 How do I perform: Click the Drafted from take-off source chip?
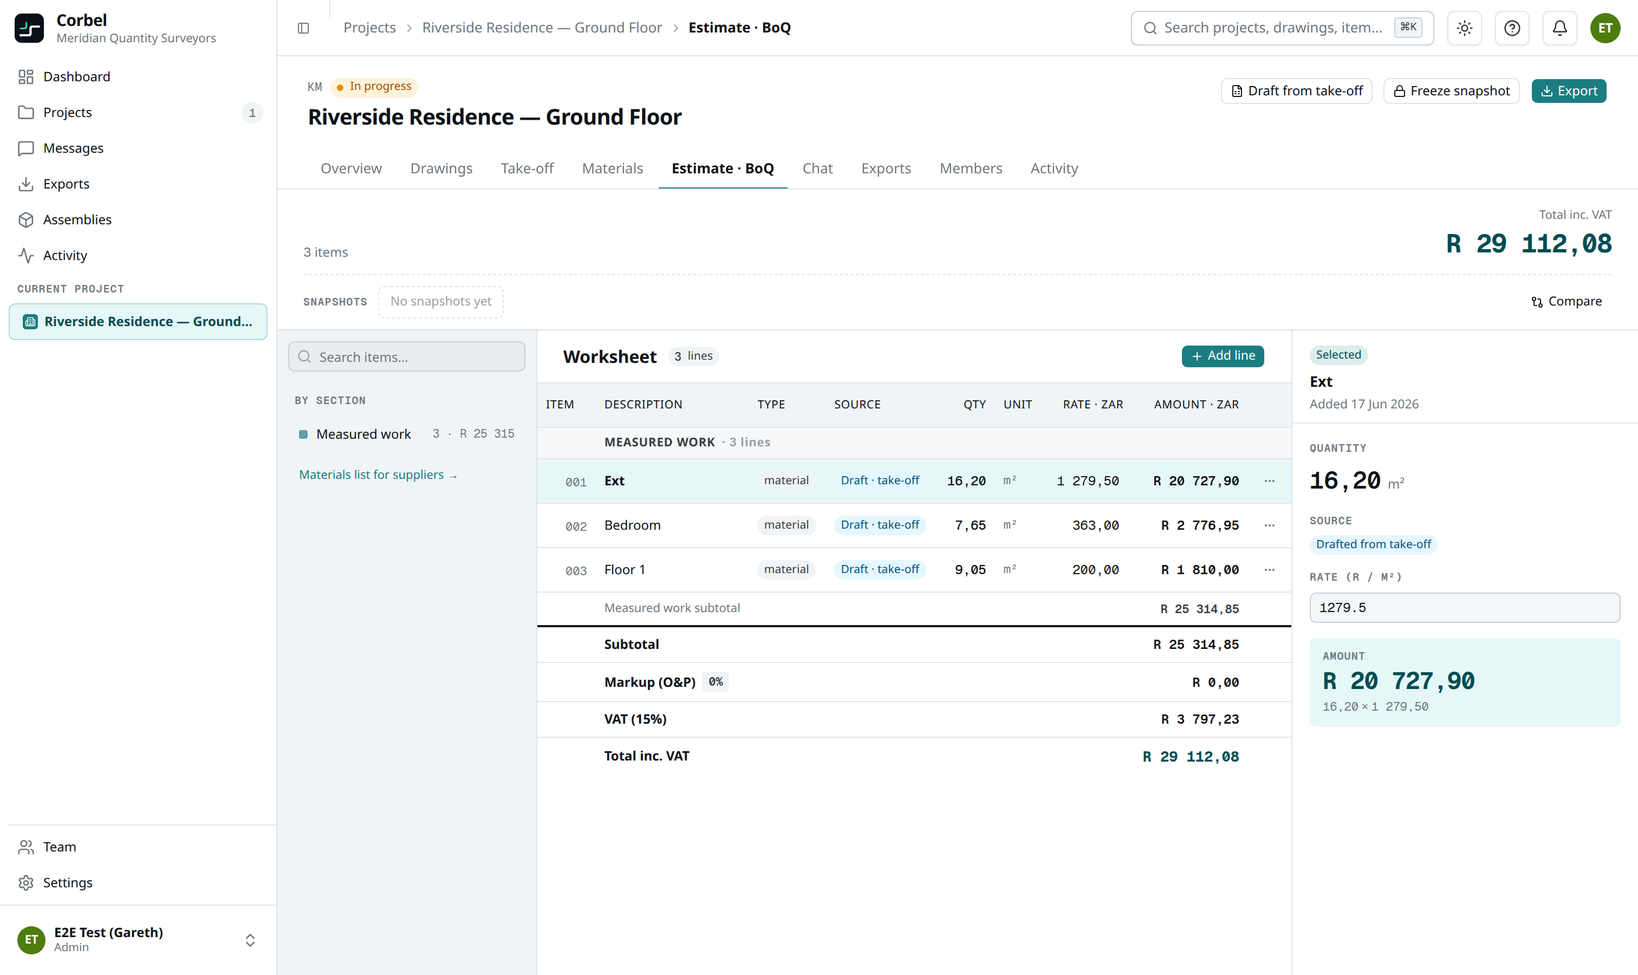(x=1373, y=545)
